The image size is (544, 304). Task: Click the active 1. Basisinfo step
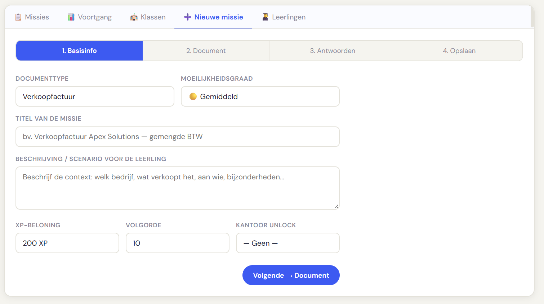point(79,50)
